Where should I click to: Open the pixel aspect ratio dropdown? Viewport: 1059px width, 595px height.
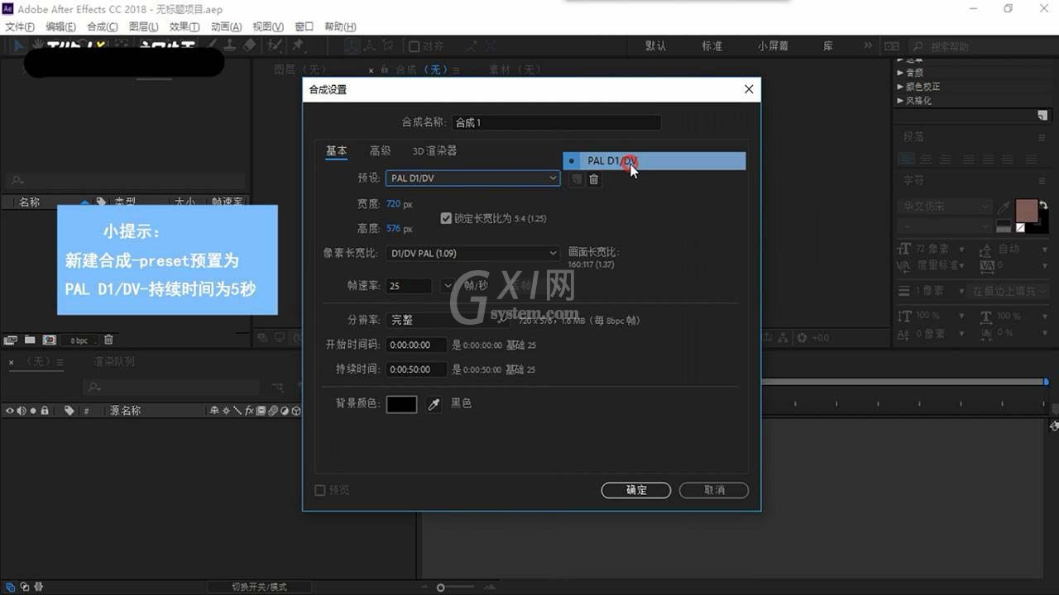tap(472, 253)
